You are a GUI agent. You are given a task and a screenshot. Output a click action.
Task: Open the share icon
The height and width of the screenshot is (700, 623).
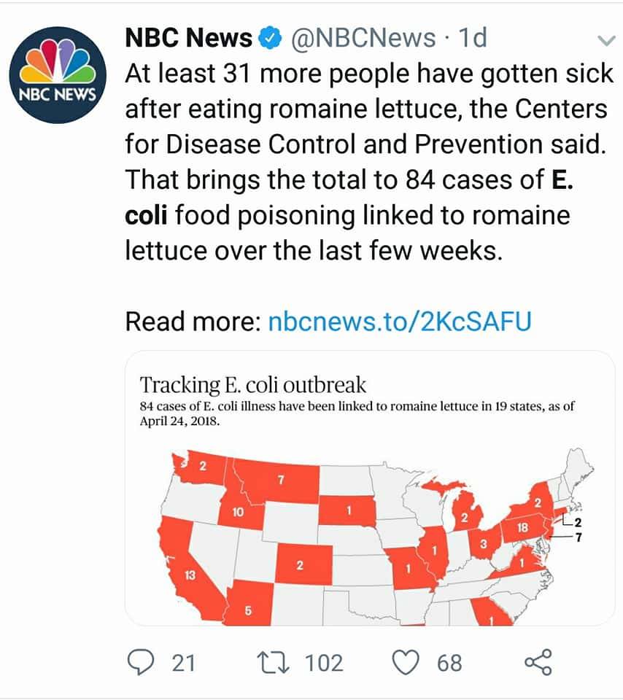[x=538, y=662]
